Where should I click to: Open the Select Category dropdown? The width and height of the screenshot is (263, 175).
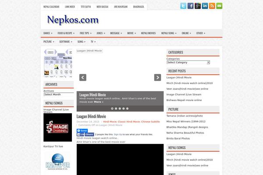(188, 62)
